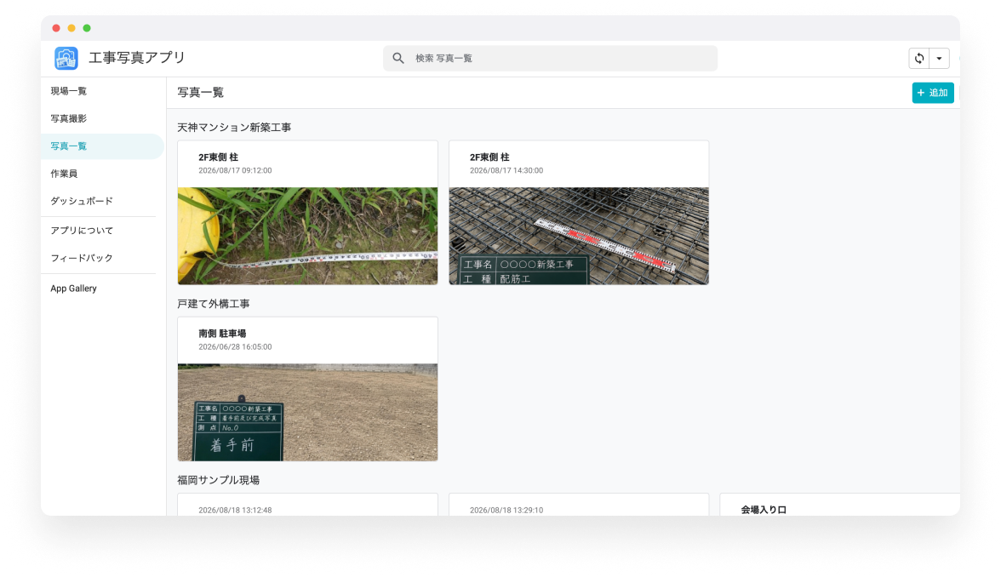The height and width of the screenshot is (577, 1001).
Task: Click 2F東側 柱 card title dated 14:30:00
Action: (x=489, y=157)
